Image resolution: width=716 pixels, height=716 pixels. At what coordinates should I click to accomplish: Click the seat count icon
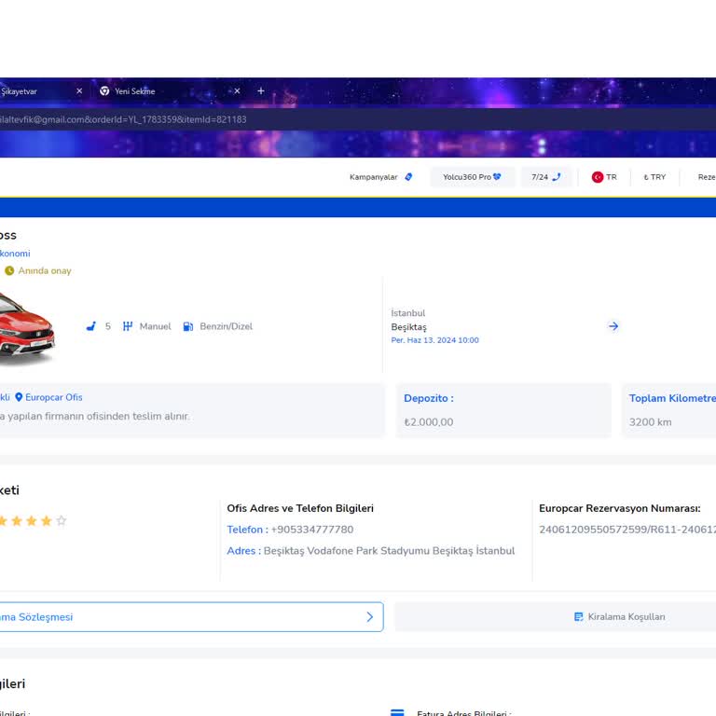tap(91, 326)
